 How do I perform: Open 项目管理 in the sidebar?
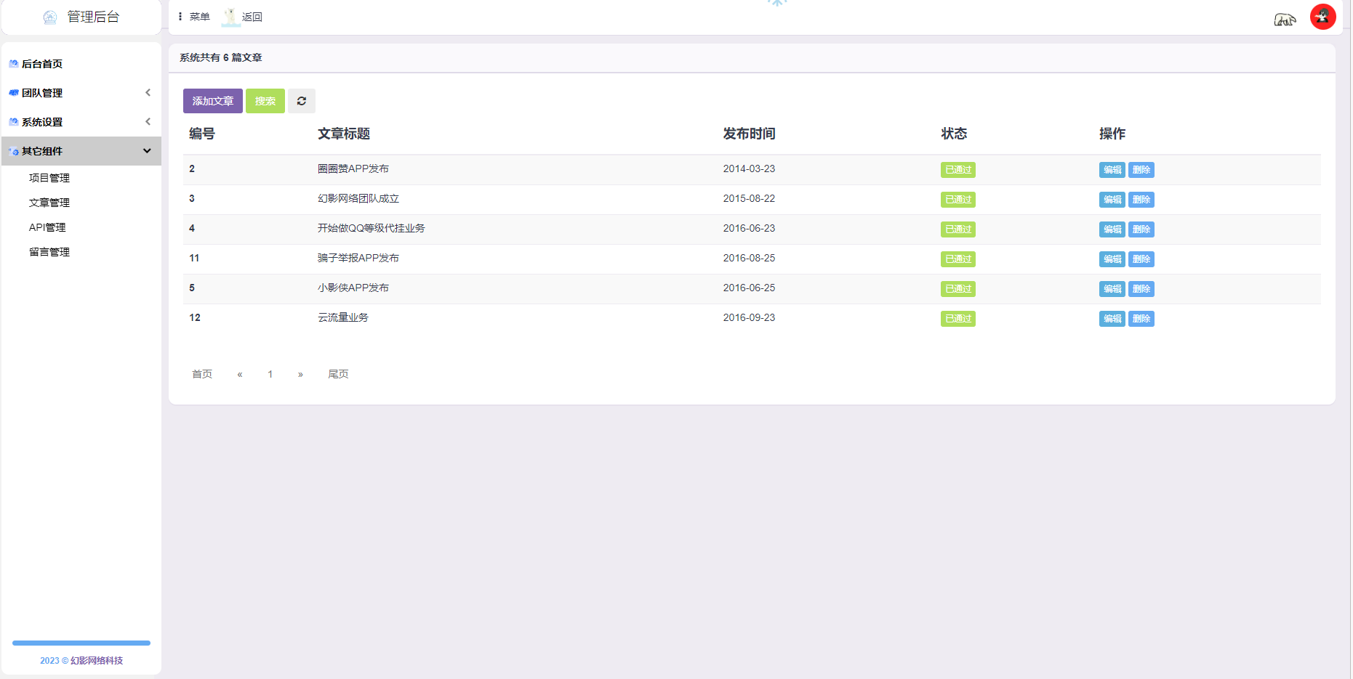coord(49,178)
